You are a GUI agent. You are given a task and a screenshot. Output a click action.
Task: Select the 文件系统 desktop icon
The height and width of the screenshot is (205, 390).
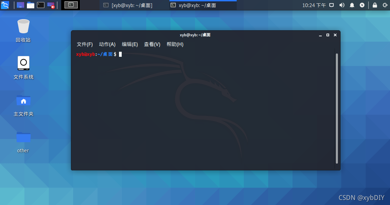[24, 68]
